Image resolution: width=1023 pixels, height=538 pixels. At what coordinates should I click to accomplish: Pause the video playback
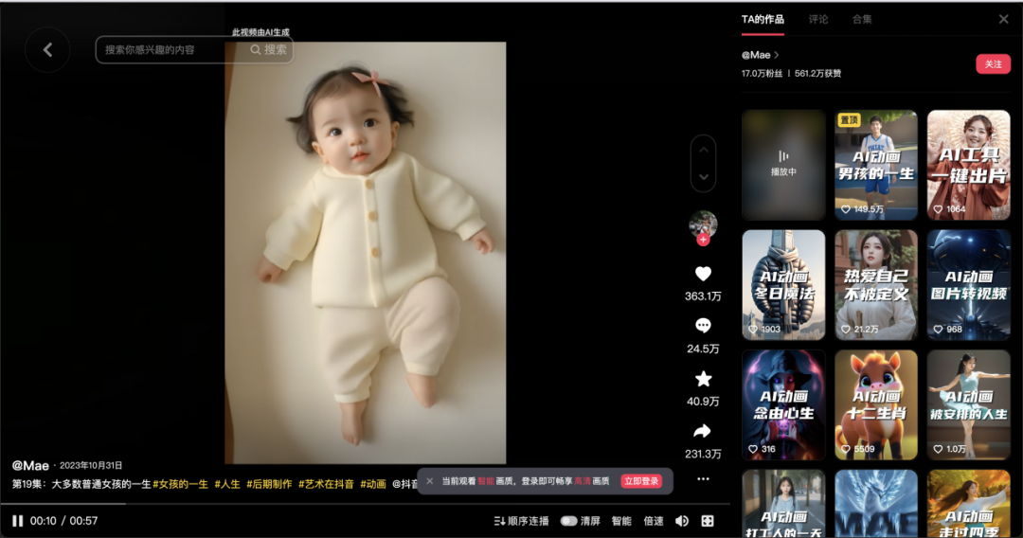[x=18, y=520]
